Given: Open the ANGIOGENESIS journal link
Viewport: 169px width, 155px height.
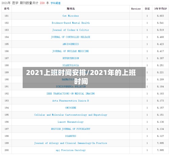Looking at the screenshot, I should point(71,44).
